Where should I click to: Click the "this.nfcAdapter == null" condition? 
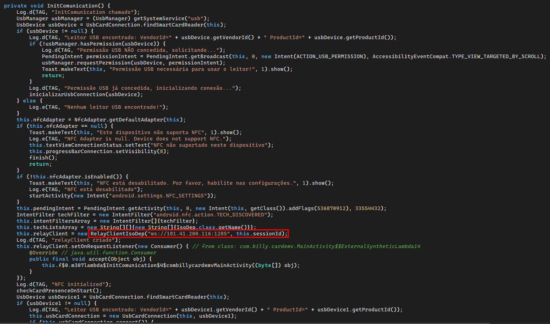coord(67,127)
